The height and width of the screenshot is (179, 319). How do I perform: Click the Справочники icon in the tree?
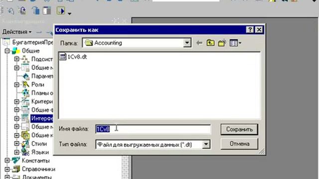(x=16, y=169)
